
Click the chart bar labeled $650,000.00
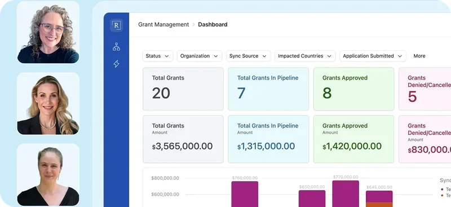pos(312,199)
